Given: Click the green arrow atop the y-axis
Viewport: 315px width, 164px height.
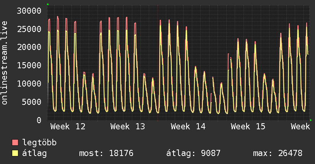Looking at the screenshot, I should (x=48, y=4).
